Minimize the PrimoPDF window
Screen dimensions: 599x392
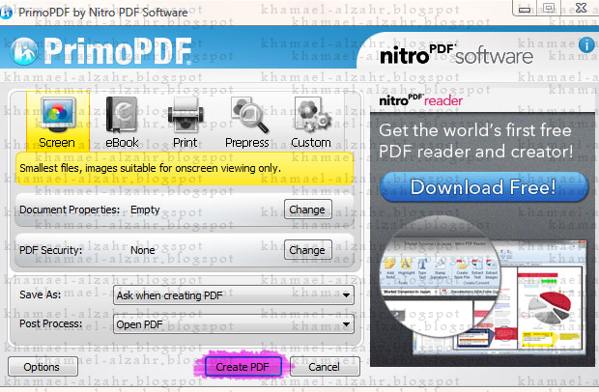coord(525,8)
